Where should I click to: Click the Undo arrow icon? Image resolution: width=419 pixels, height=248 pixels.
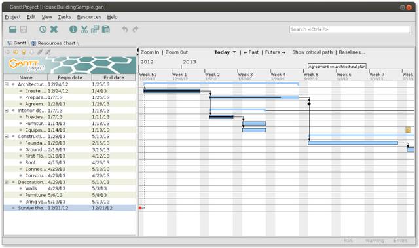[125, 29]
